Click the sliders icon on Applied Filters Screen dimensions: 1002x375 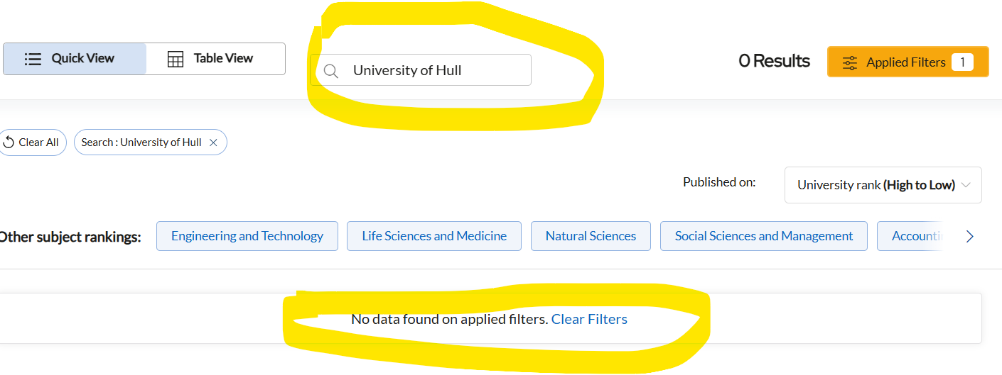click(x=850, y=62)
